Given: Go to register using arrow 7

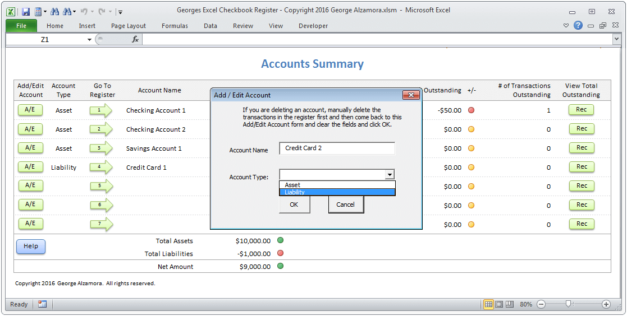Looking at the screenshot, I should tap(101, 224).
